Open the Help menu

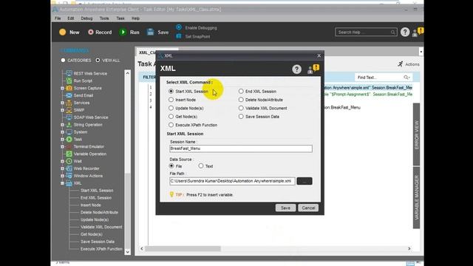[135, 18]
